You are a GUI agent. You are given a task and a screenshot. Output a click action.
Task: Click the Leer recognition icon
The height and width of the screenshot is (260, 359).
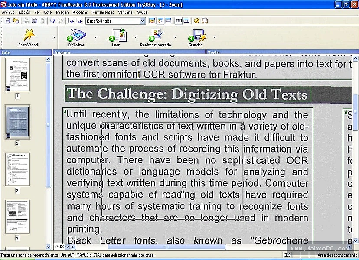[x=118, y=38]
